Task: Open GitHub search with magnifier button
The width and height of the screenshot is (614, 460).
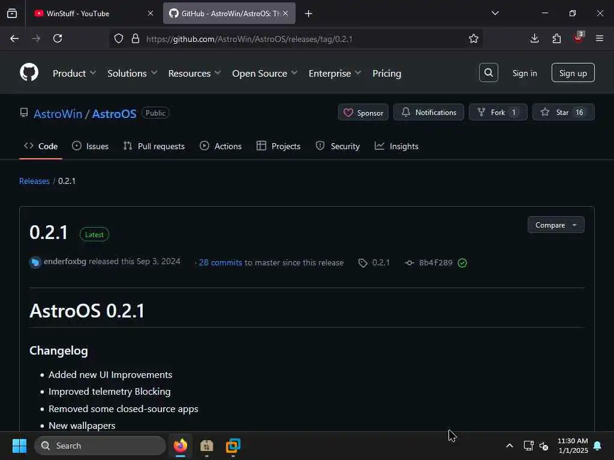Action: click(489, 72)
